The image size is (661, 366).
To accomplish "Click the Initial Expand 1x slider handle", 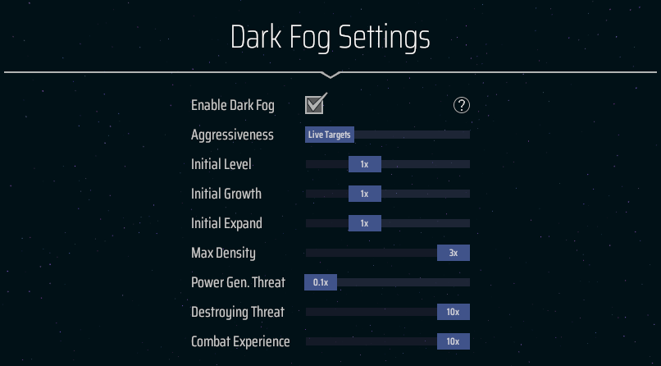I will [x=364, y=223].
